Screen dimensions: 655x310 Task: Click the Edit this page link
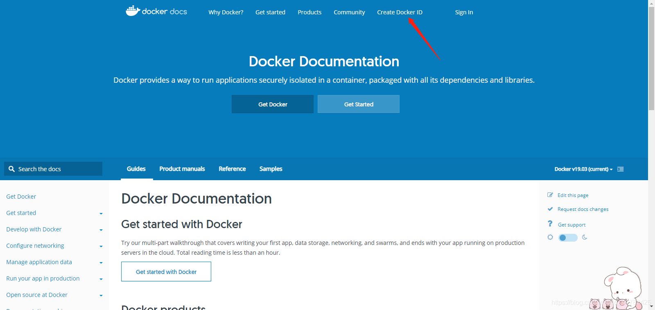click(x=573, y=195)
